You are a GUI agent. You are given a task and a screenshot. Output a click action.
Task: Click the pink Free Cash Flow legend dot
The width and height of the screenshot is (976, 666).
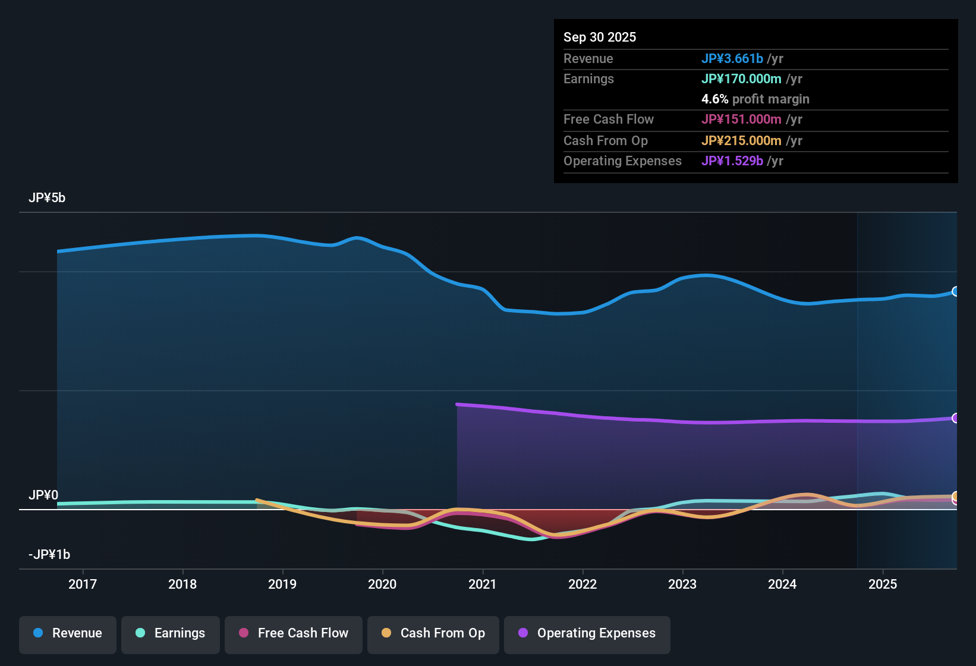point(244,633)
